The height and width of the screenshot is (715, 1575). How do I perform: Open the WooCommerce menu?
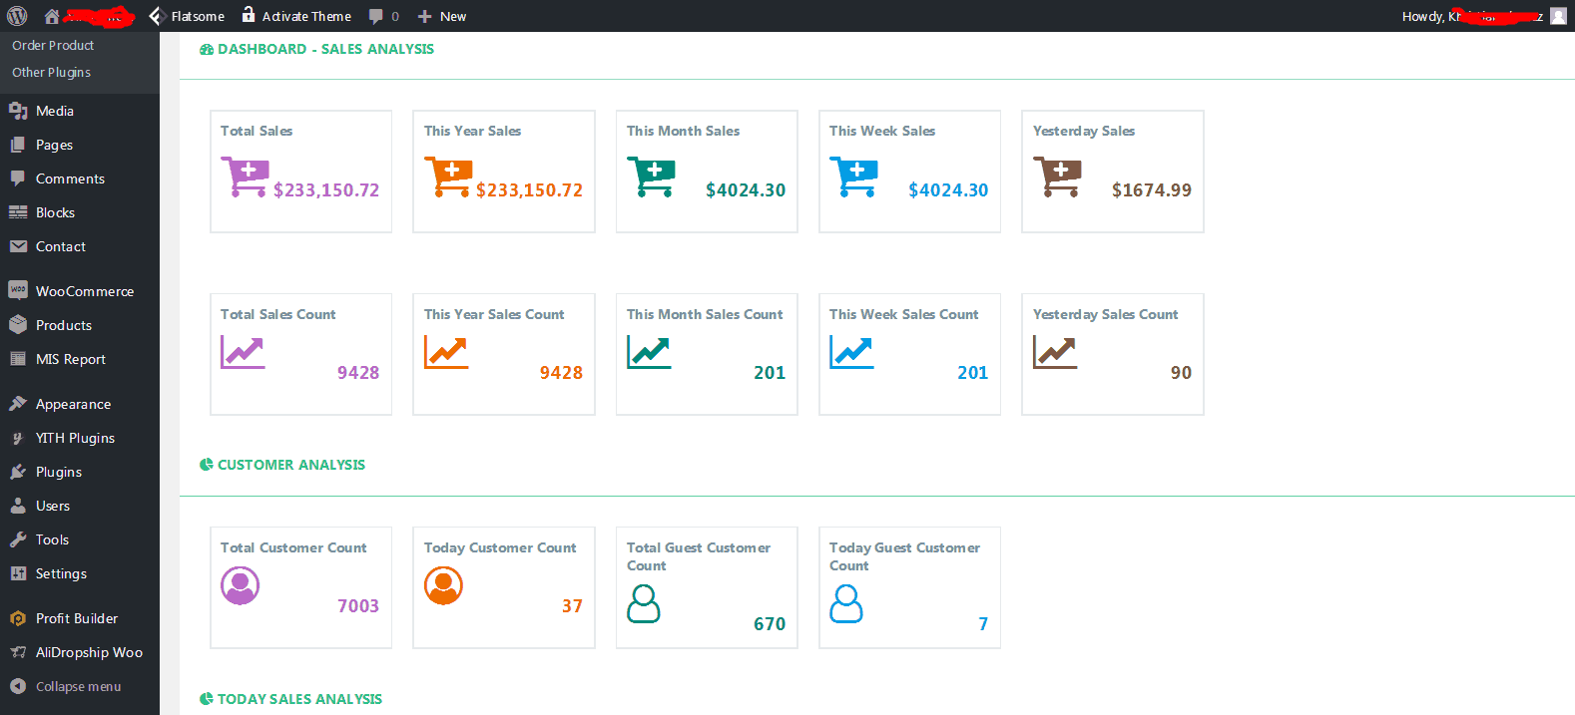point(84,291)
